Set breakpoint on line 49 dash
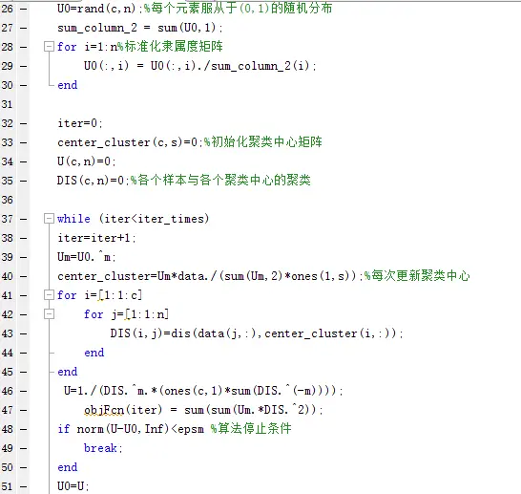 coord(23,448)
